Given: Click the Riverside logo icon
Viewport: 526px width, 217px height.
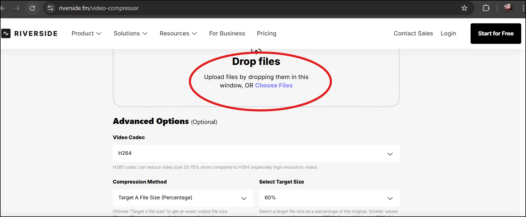Looking at the screenshot, I should pyautogui.click(x=6, y=33).
